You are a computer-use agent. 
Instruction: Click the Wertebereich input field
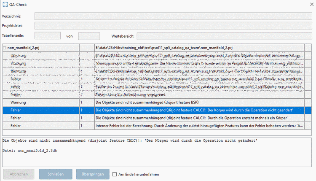(224, 36)
